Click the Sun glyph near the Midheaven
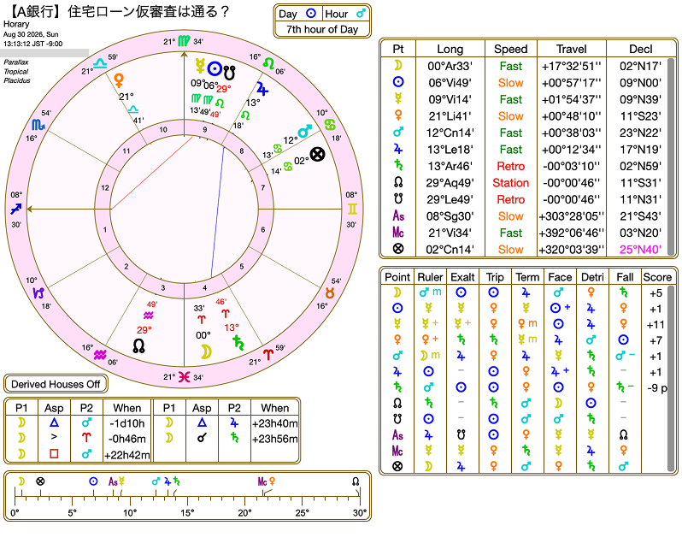This screenshot has width=682, height=555. click(215, 68)
